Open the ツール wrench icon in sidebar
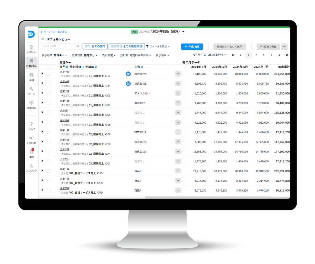The image size is (315, 264). point(31,90)
